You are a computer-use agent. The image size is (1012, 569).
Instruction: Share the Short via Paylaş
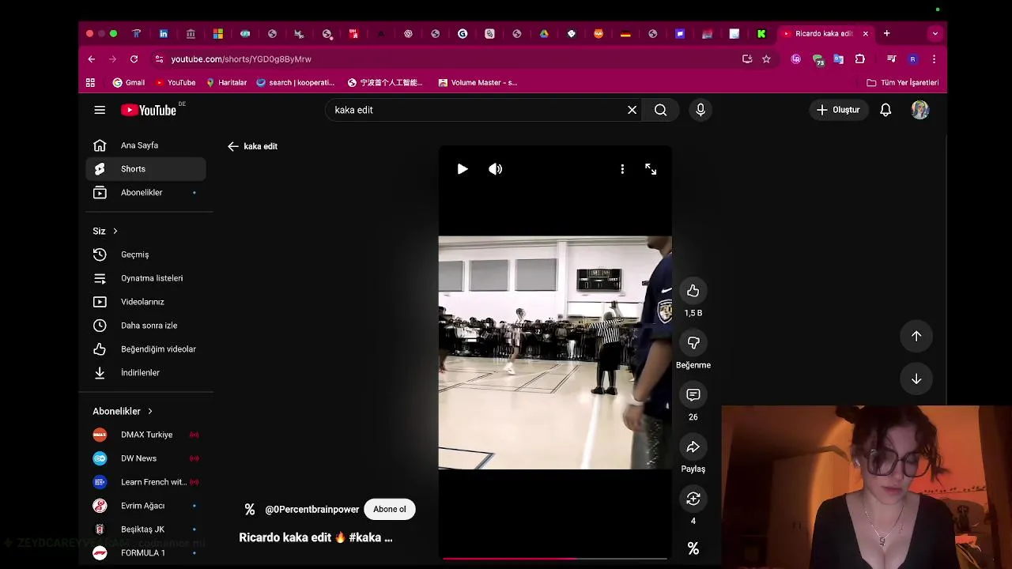point(693,447)
